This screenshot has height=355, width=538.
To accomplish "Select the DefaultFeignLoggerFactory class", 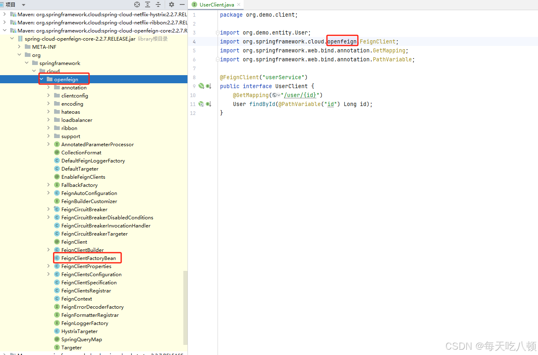I will pyautogui.click(x=93, y=160).
